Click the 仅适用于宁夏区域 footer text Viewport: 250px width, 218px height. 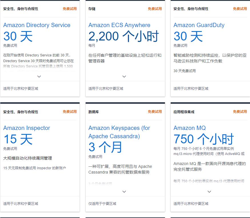(x=102, y=203)
